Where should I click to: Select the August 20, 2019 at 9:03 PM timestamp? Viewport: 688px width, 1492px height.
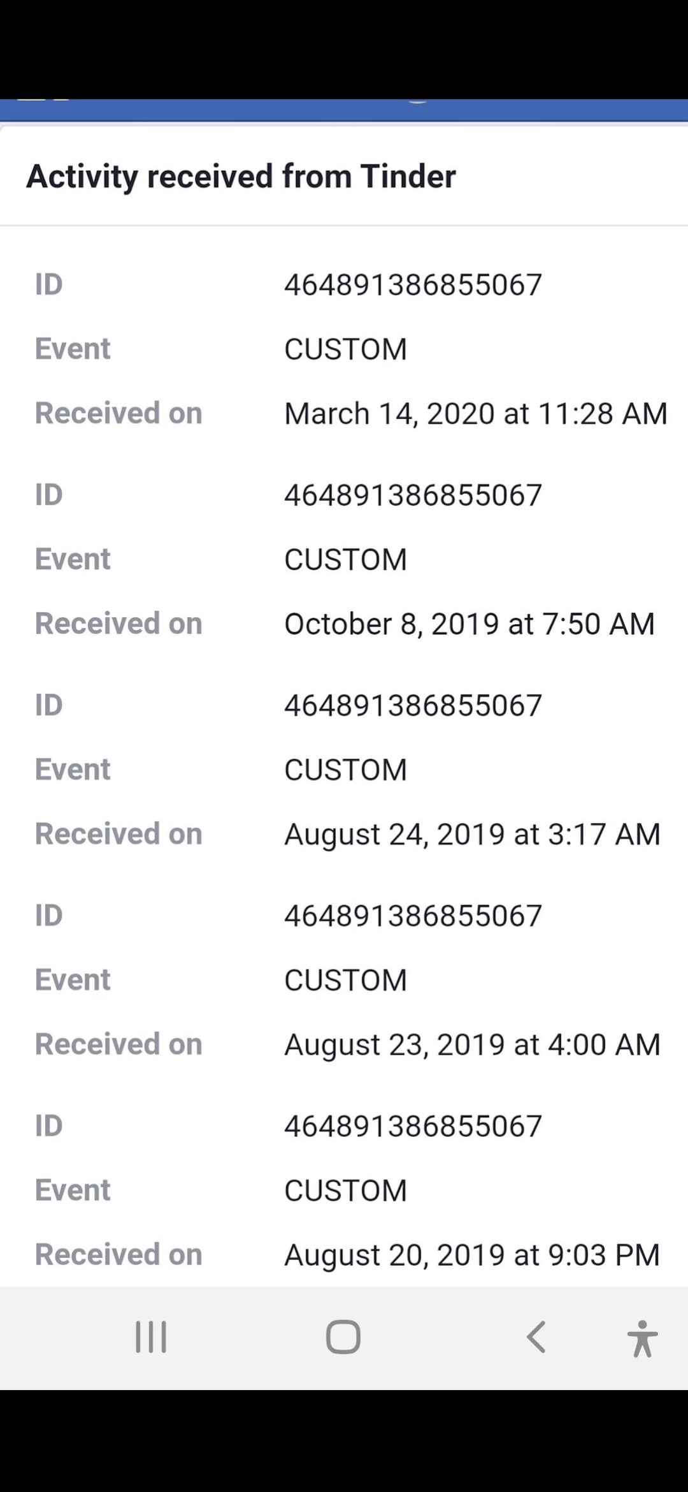(472, 1255)
